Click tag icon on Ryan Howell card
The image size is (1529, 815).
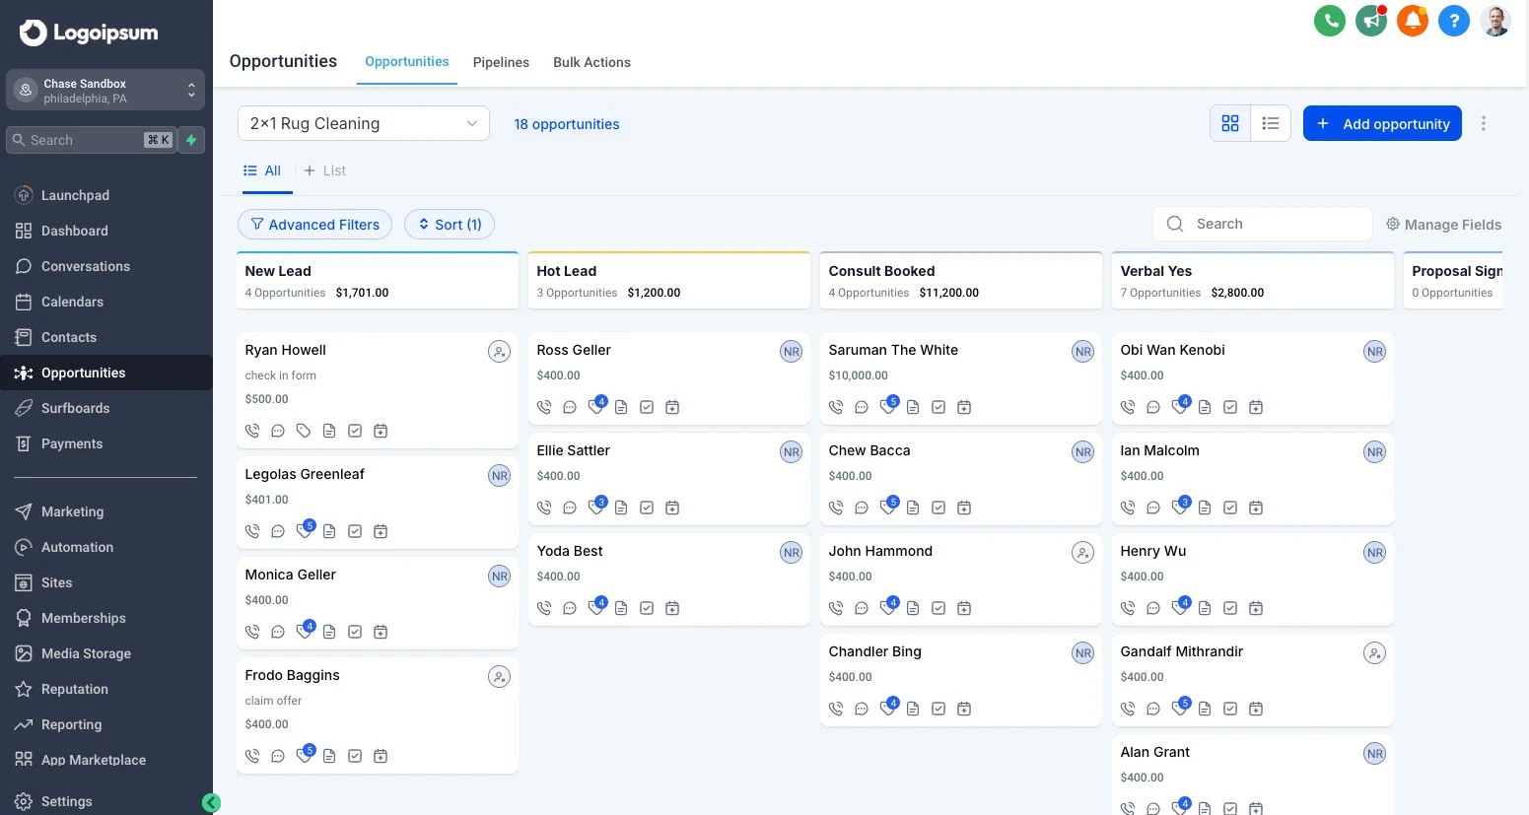(304, 431)
